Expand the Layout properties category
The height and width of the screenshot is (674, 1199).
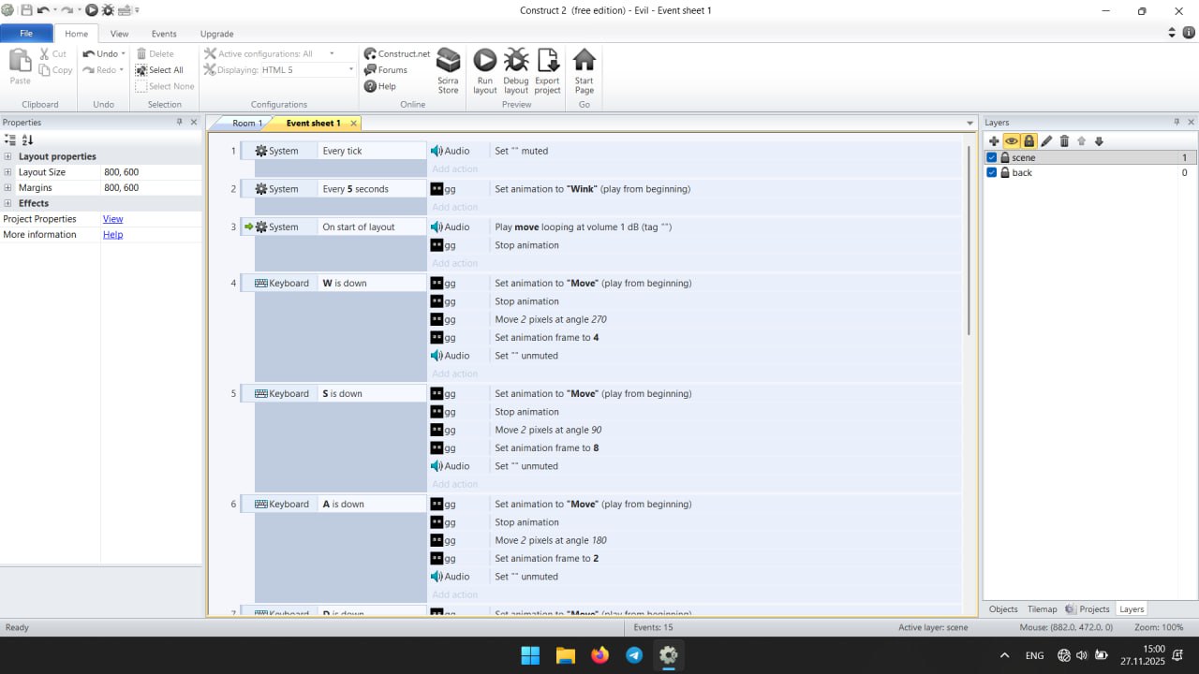tap(8, 156)
